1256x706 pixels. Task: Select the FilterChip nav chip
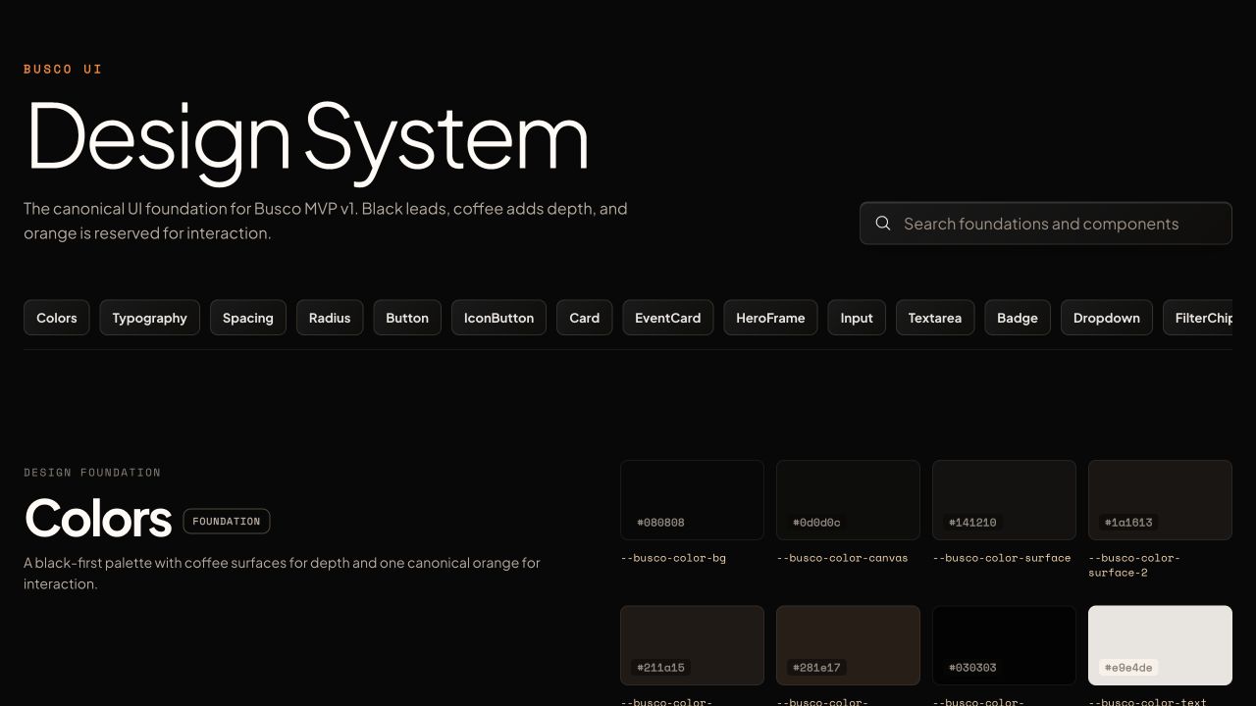(1197, 318)
